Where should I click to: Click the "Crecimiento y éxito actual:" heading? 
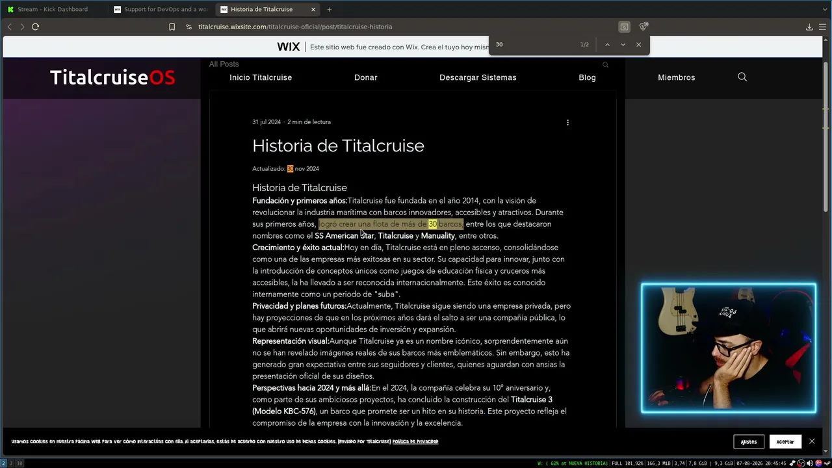pos(298,248)
